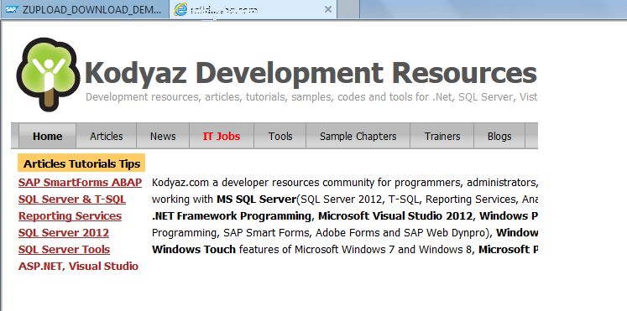
Task: Select the browser tab with the blurred title
Action: (x=253, y=9)
